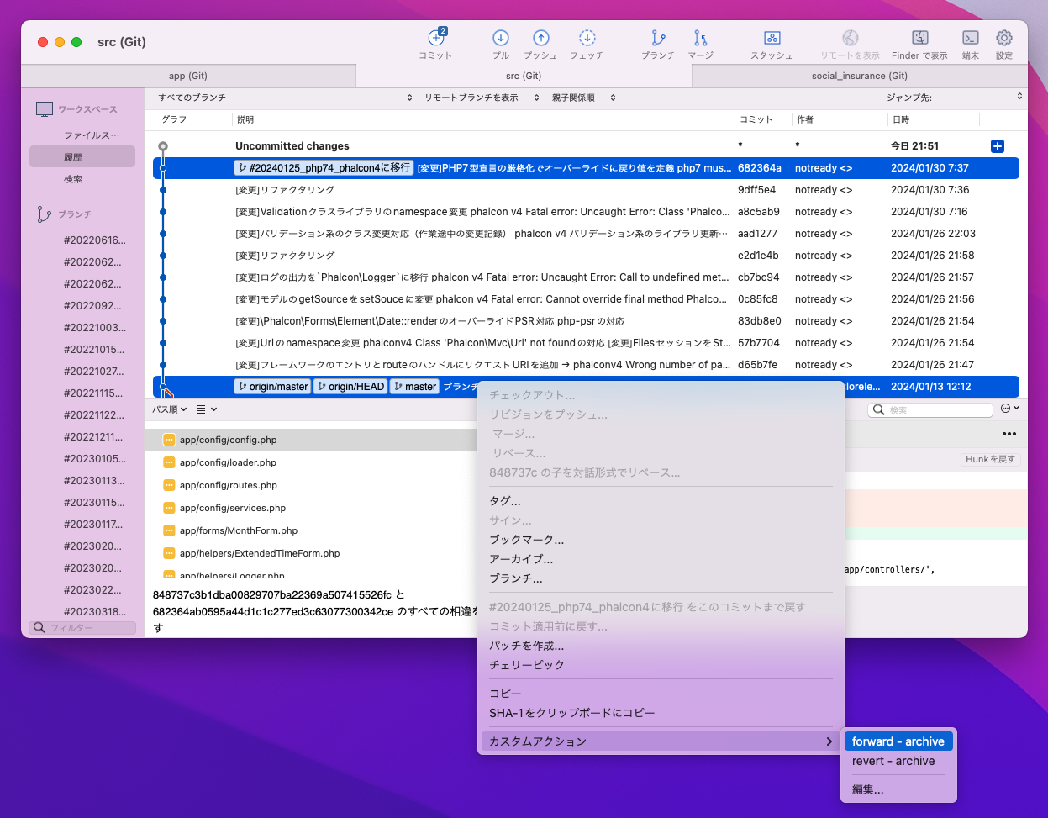
Task: Select branch #20221003 in sidebar
Action: [x=94, y=328]
